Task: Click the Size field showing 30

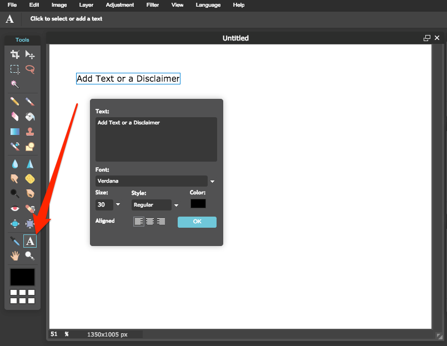Action: 104,205
